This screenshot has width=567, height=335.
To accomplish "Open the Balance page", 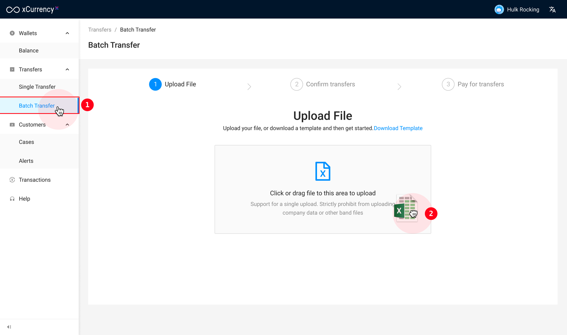I will point(29,50).
